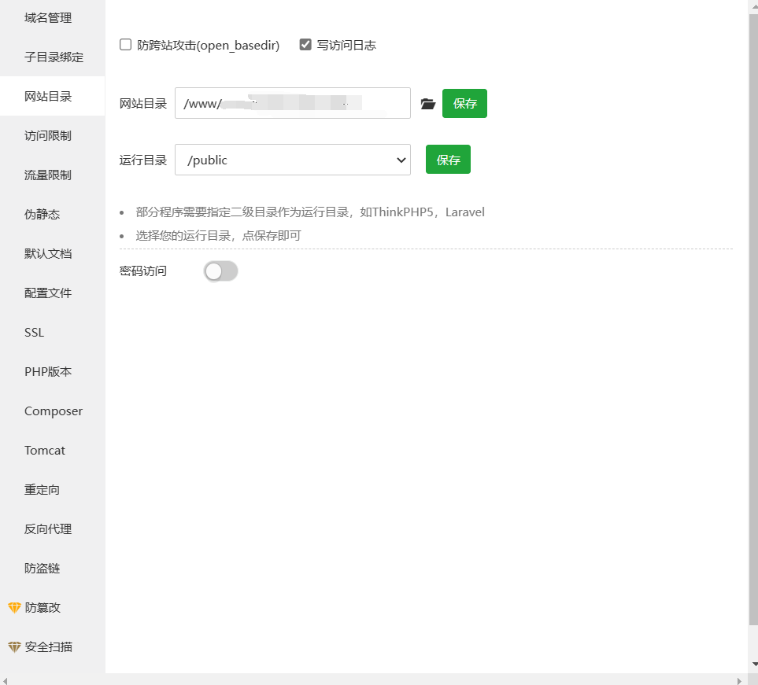Uncheck the 写访问日志 checkbox
758x685 pixels.
pyautogui.click(x=306, y=45)
